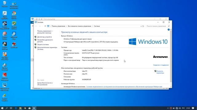Open taskbar search magnifier
Screen dimensions: 197x110
coord(7,108)
